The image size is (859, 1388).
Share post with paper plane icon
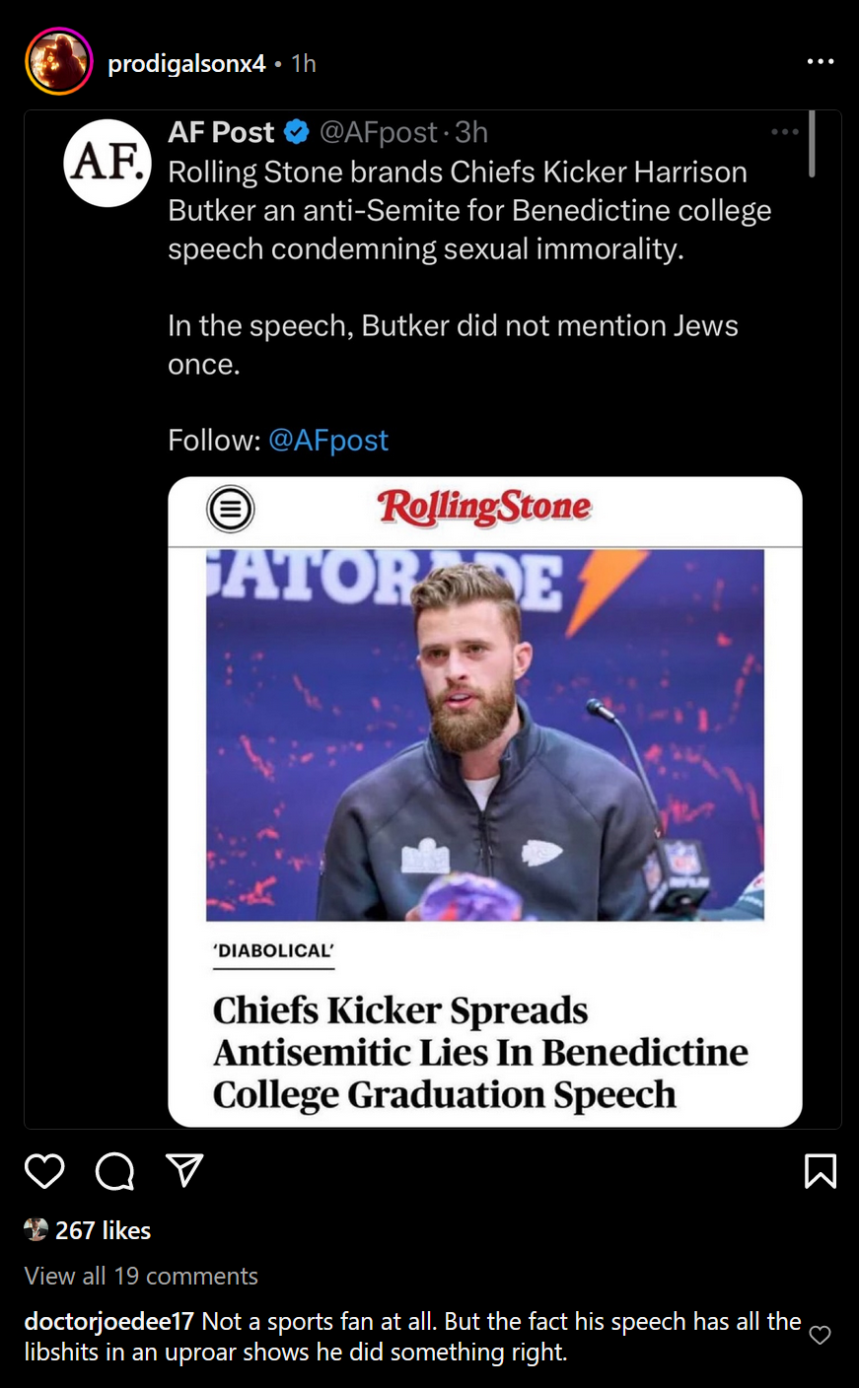[184, 1170]
